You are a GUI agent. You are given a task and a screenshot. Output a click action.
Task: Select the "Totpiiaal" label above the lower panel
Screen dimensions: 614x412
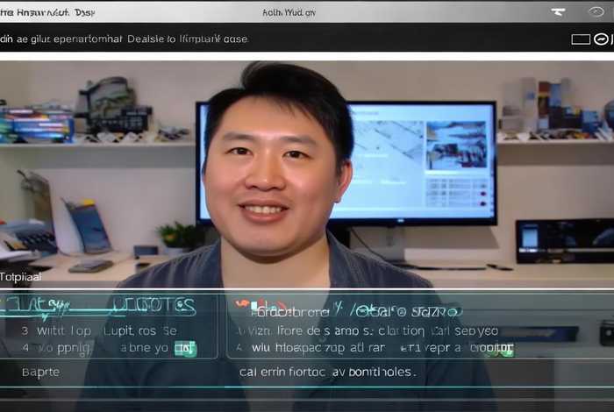(x=21, y=277)
